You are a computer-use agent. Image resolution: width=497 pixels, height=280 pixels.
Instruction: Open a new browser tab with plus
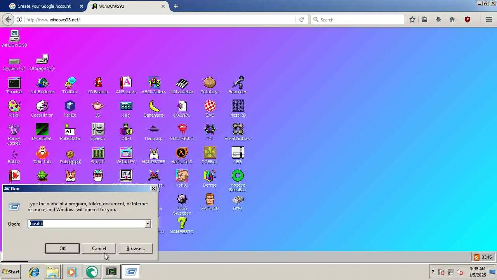pyautogui.click(x=176, y=6)
